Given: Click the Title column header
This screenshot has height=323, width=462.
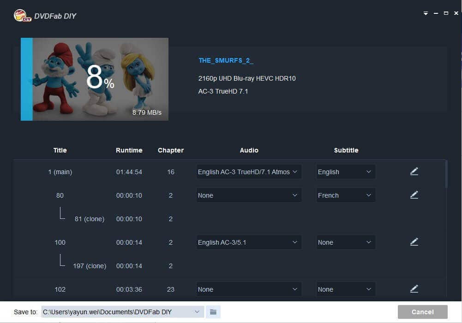Looking at the screenshot, I should [x=60, y=150].
